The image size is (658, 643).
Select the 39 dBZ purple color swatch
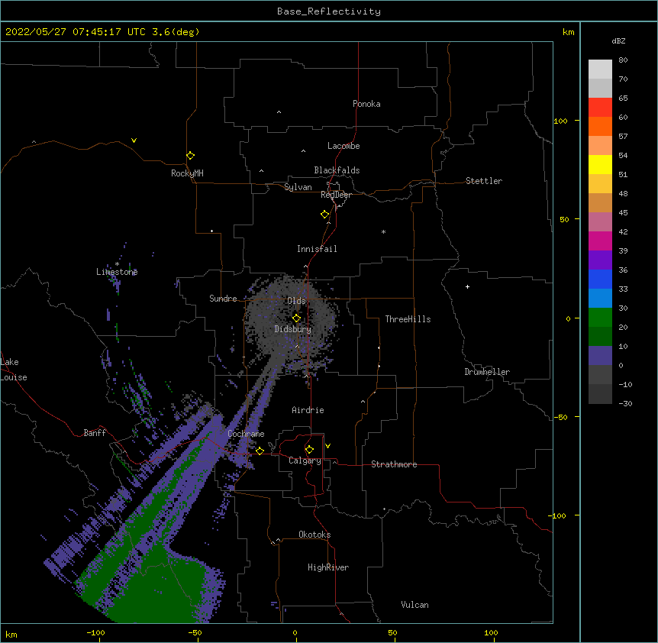(600, 260)
